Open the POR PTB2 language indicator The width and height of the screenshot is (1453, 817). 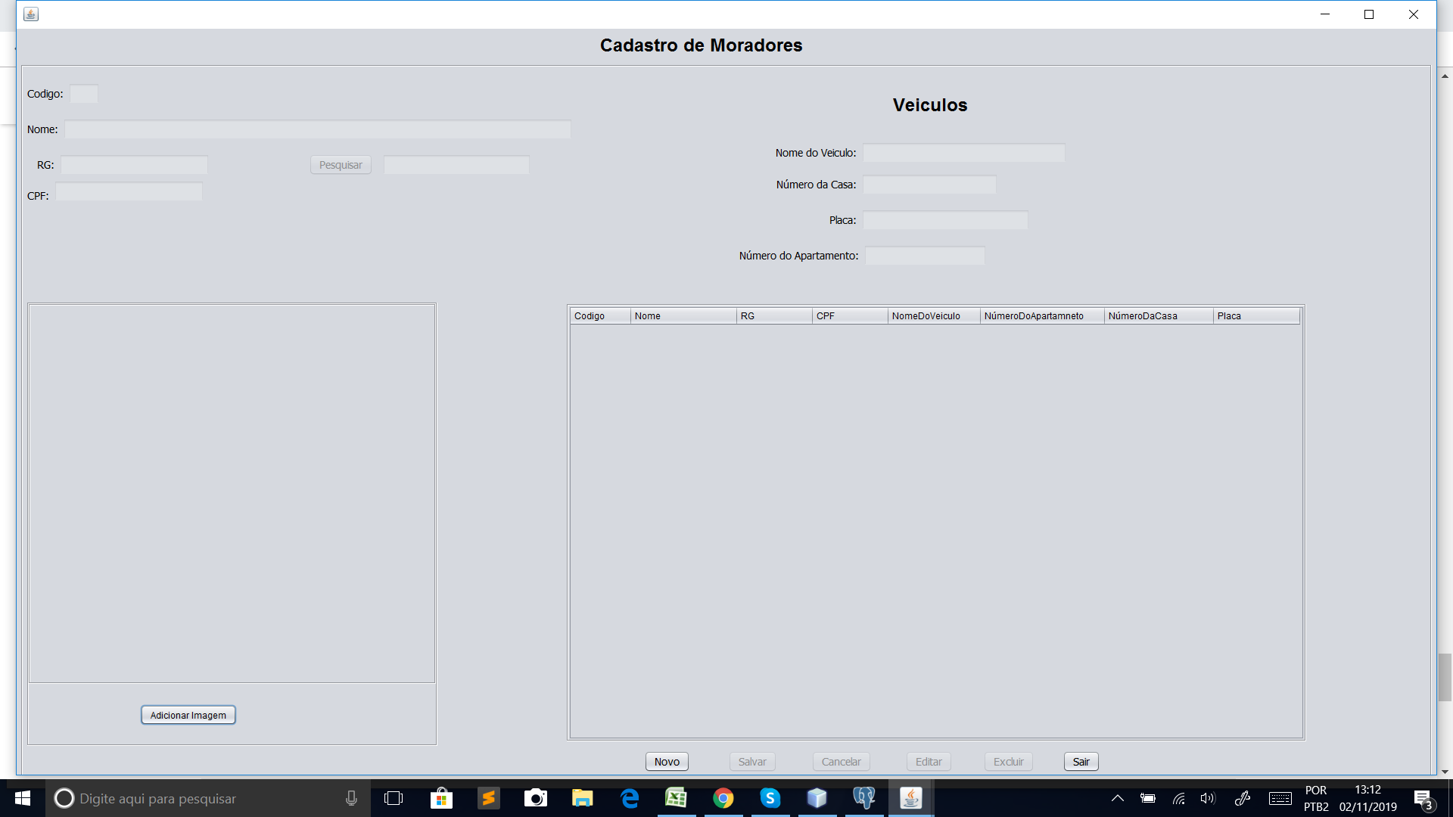[x=1317, y=798]
